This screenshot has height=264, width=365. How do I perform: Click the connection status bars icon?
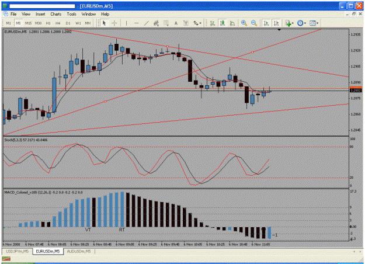tap(6, 258)
